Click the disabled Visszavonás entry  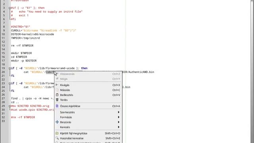click(88, 74)
